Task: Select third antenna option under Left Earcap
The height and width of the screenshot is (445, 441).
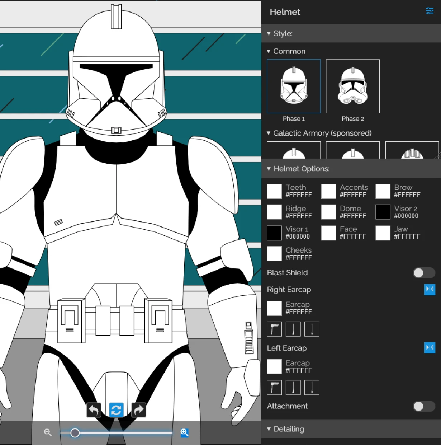Action: pos(312,388)
